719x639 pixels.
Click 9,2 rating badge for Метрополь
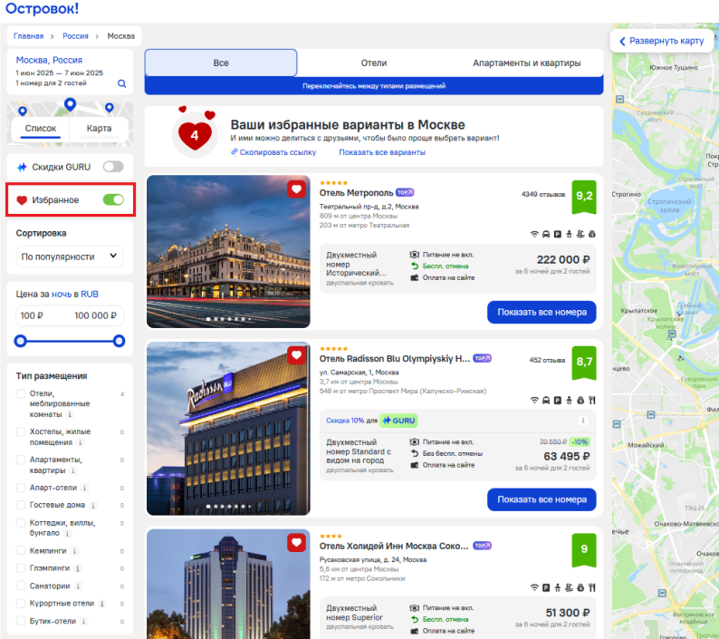point(584,197)
